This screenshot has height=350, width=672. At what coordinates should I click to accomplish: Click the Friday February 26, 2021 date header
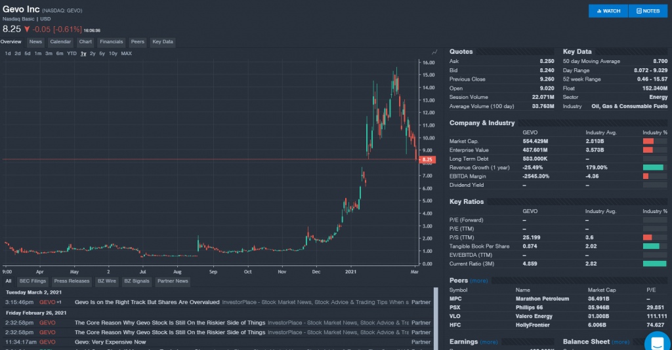tap(36, 313)
